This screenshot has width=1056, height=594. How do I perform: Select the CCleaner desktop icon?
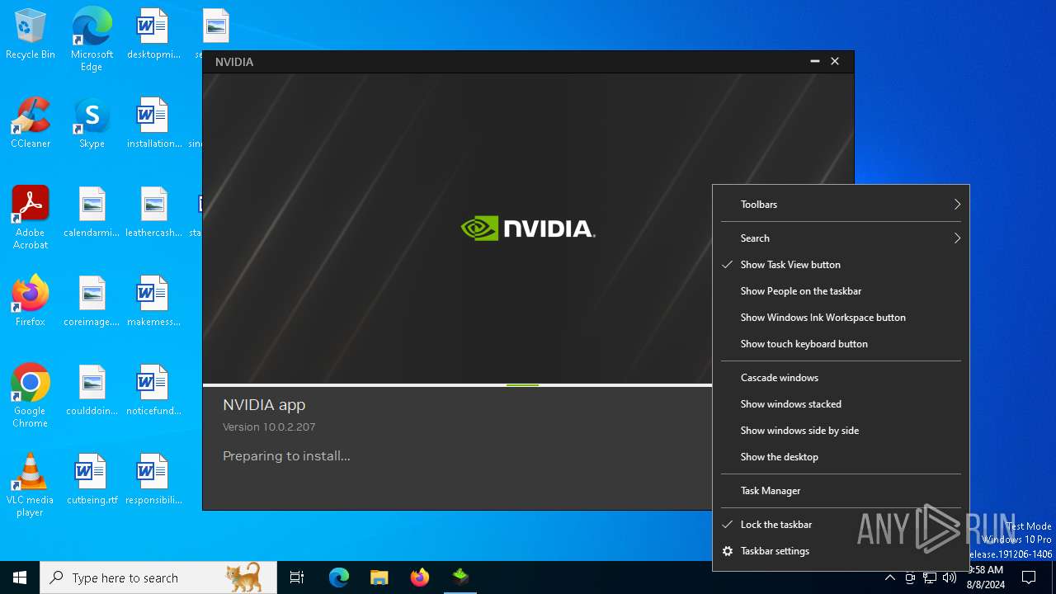click(x=31, y=124)
